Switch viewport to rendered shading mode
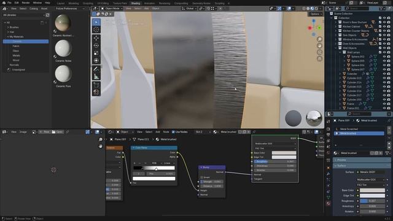393x221 pixels. coord(316,9)
